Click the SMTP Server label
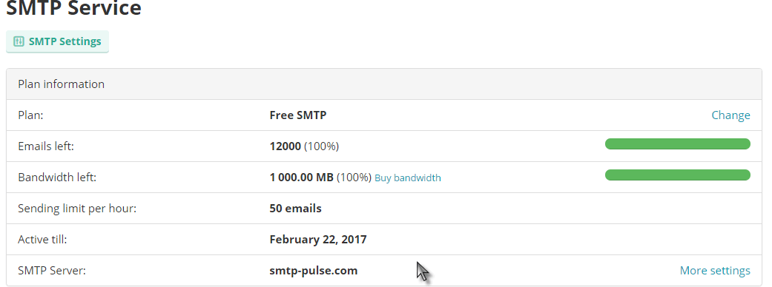Image resolution: width=772 pixels, height=287 pixels. 52,270
